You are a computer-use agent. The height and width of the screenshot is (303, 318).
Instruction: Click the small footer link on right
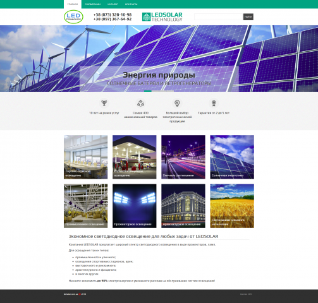[x=246, y=294]
